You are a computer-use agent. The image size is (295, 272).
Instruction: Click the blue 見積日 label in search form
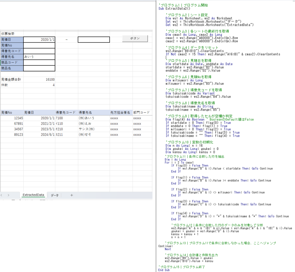pyautogui.click(x=12, y=40)
